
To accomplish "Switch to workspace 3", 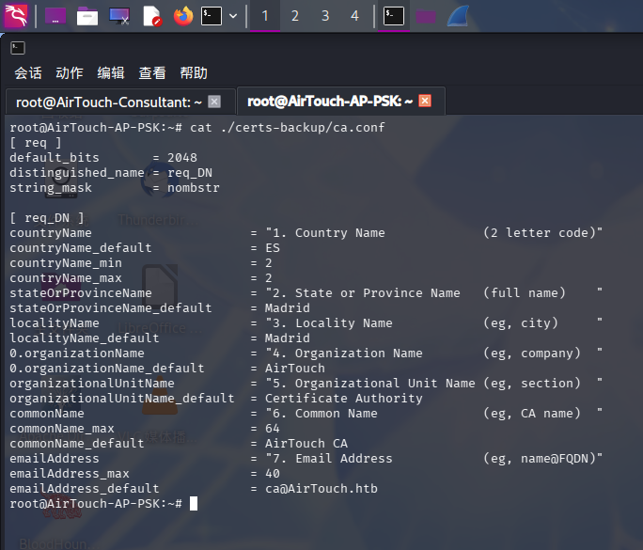I will [x=325, y=16].
